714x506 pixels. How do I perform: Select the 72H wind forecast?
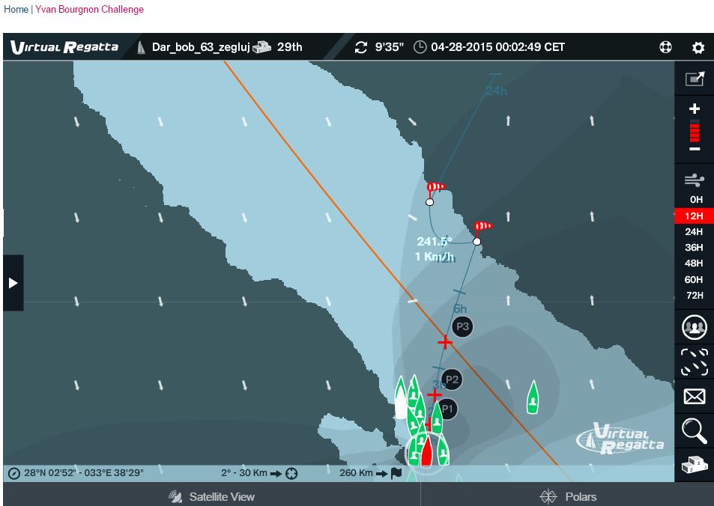[695, 296]
